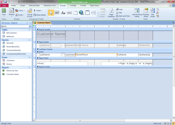Select the Label (Aa) control
175x125 pixels.
click(x=63, y=13)
